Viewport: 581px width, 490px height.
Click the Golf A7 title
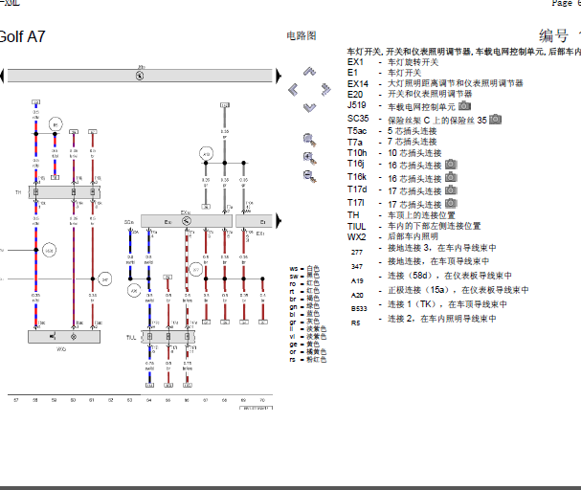coord(23,36)
